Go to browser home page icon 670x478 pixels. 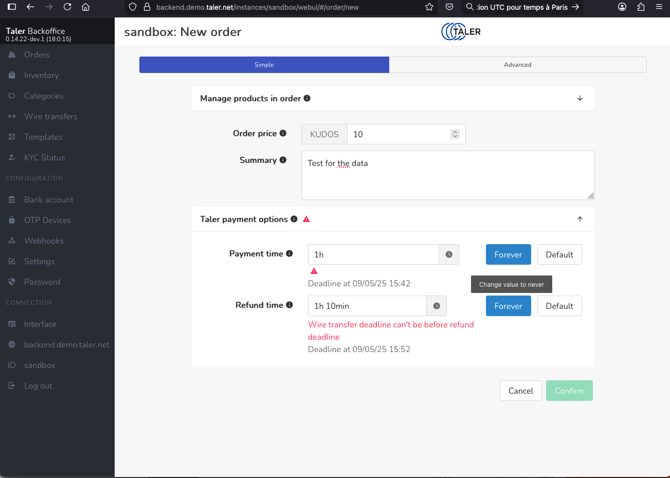[86, 7]
